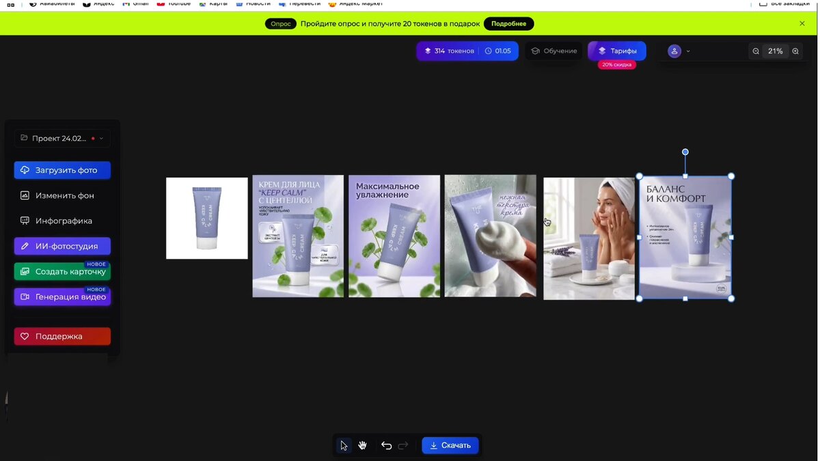The image size is (820, 461).
Task: Click the Поддержка button
Action: pyautogui.click(x=62, y=336)
